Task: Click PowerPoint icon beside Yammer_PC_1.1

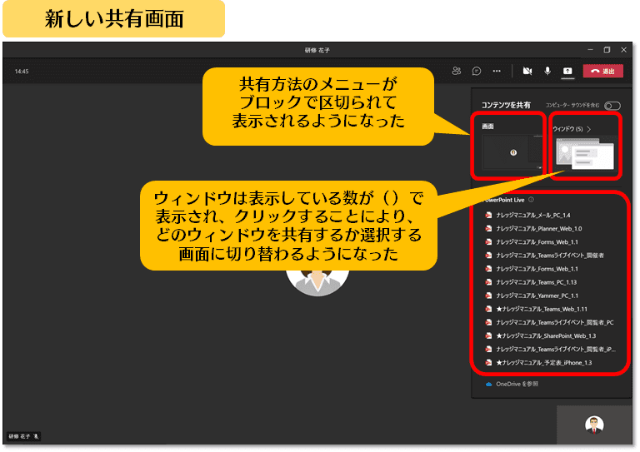Action: point(488,296)
